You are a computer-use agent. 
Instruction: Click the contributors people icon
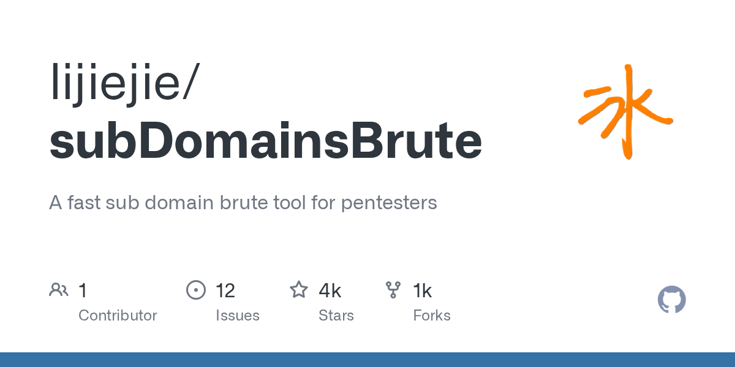coord(59,290)
